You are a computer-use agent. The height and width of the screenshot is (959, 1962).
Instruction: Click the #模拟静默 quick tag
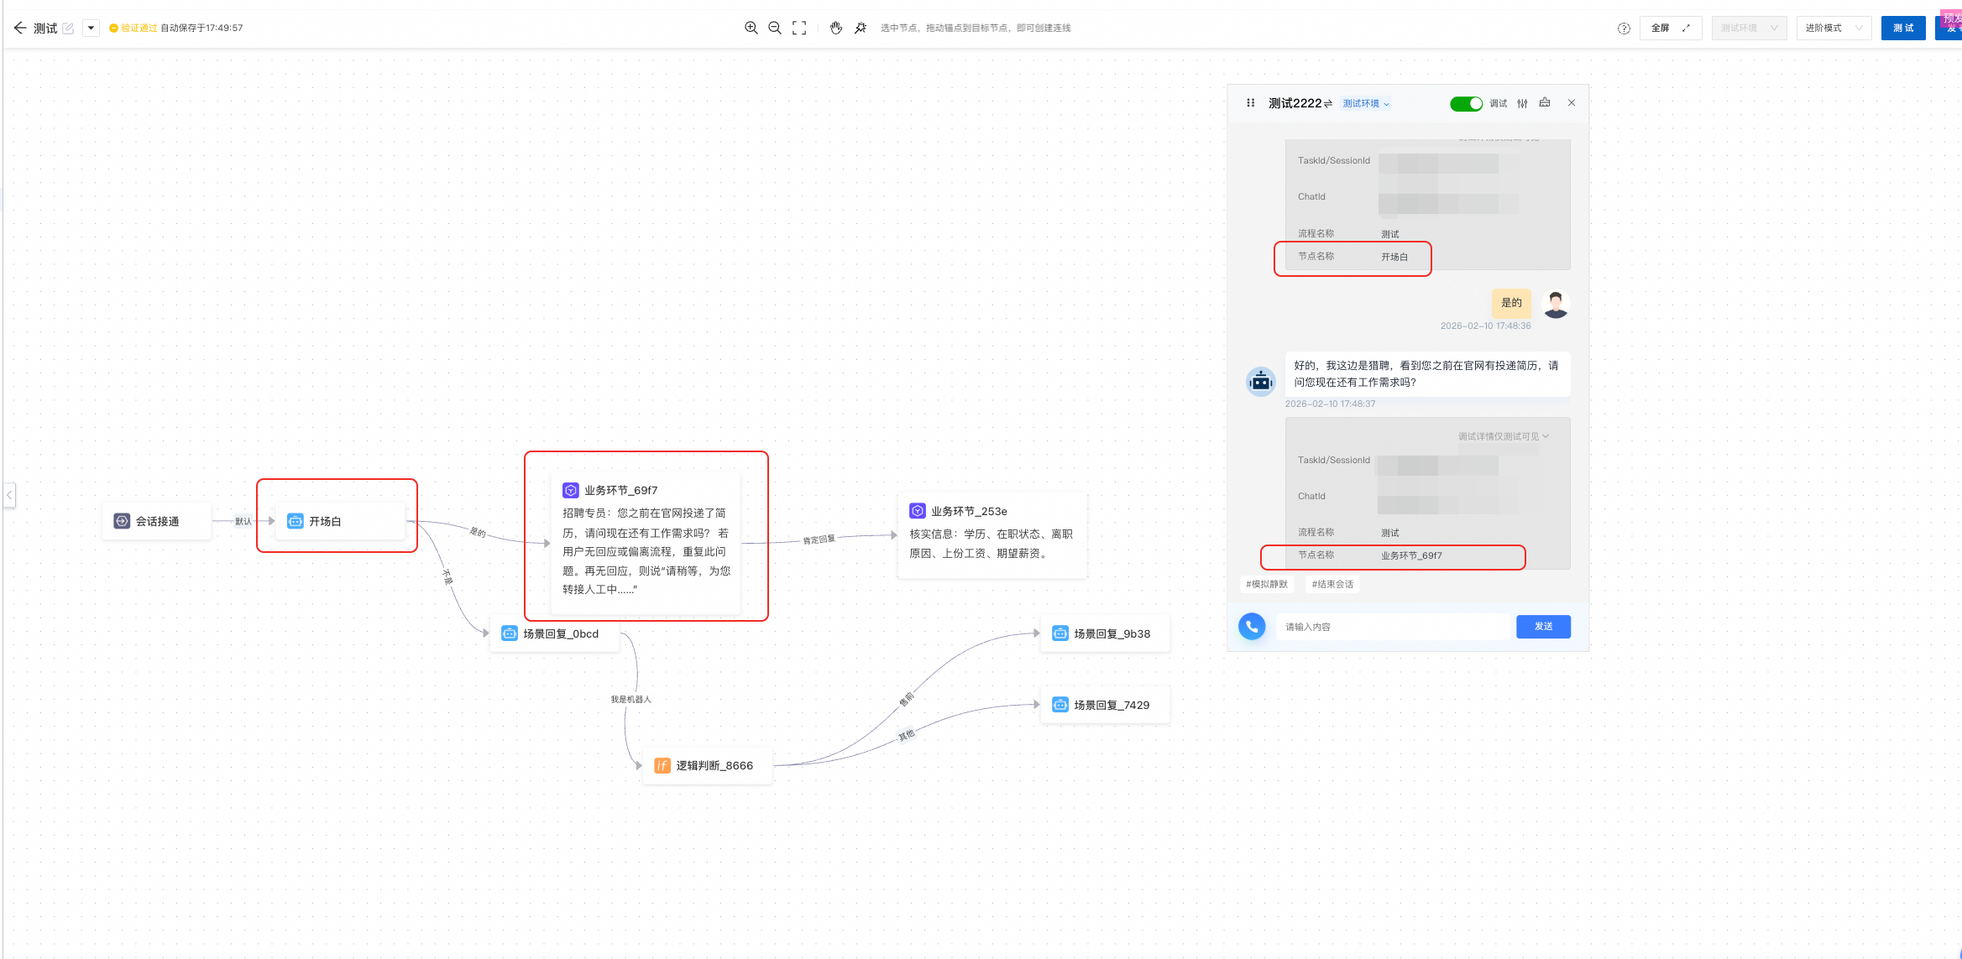coord(1266,584)
